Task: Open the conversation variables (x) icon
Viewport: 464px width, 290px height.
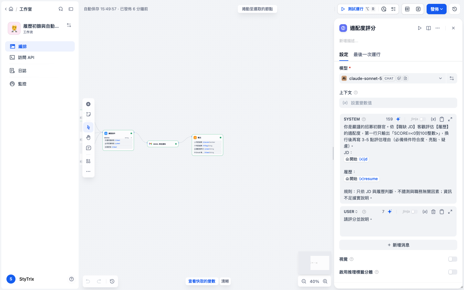Action: [418, 9]
